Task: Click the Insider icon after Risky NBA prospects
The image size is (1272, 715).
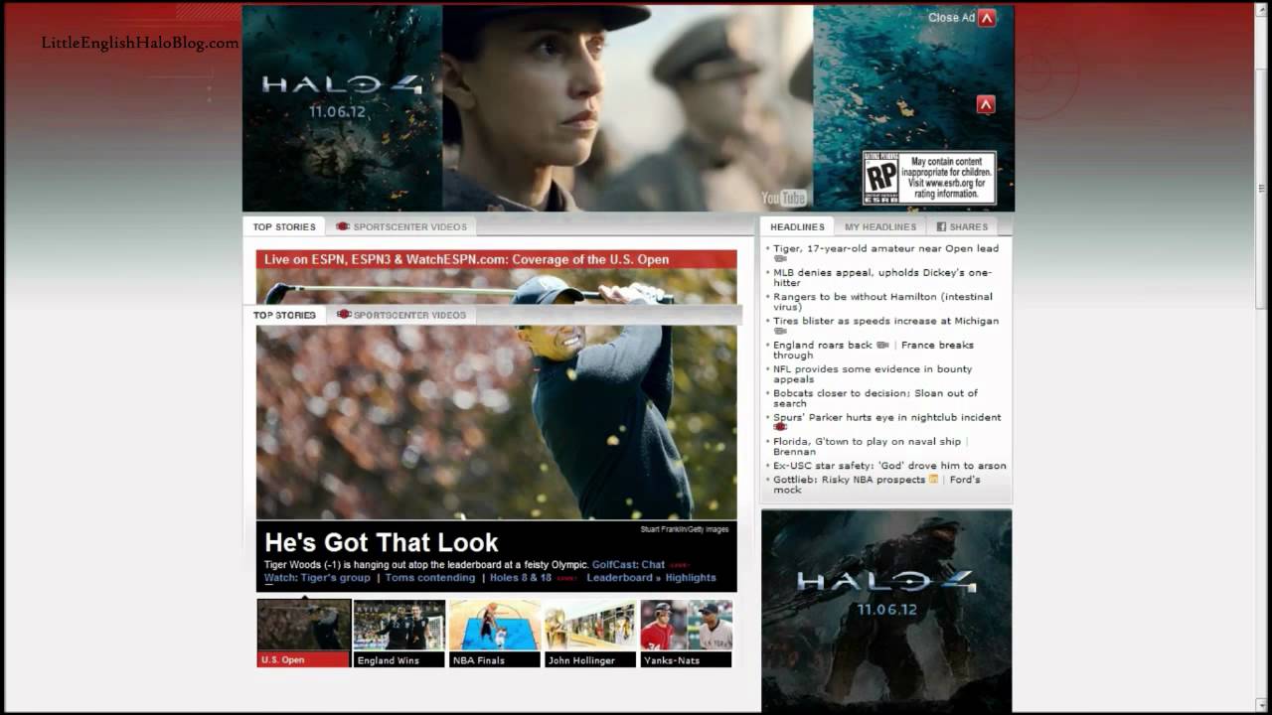Action: (933, 479)
